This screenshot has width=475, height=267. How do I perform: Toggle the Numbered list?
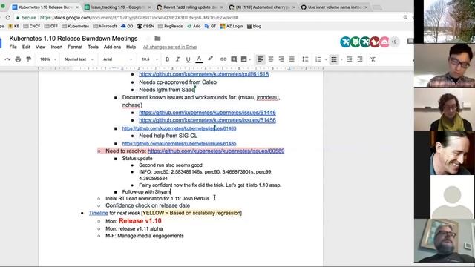click(x=318, y=59)
